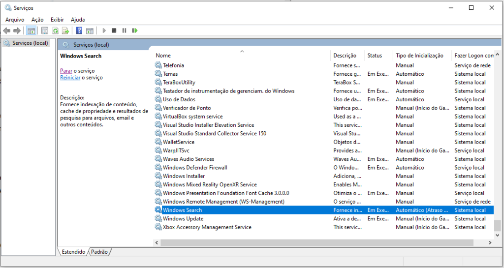Image resolution: width=504 pixels, height=268 pixels.
Task: Open the Help toolbar icon
Action: (x=79, y=30)
